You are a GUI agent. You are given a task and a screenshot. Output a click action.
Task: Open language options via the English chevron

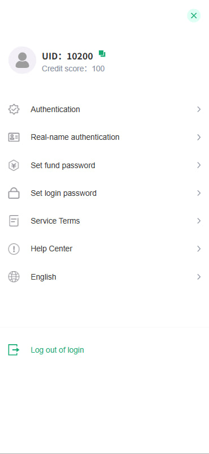[x=199, y=277]
